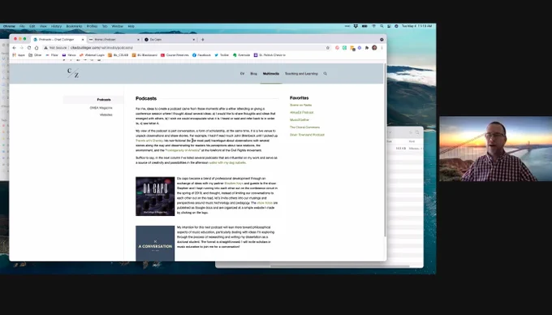The width and height of the screenshot is (552, 315).
Task: Open the extensions puzzle icon
Action: tap(367, 48)
